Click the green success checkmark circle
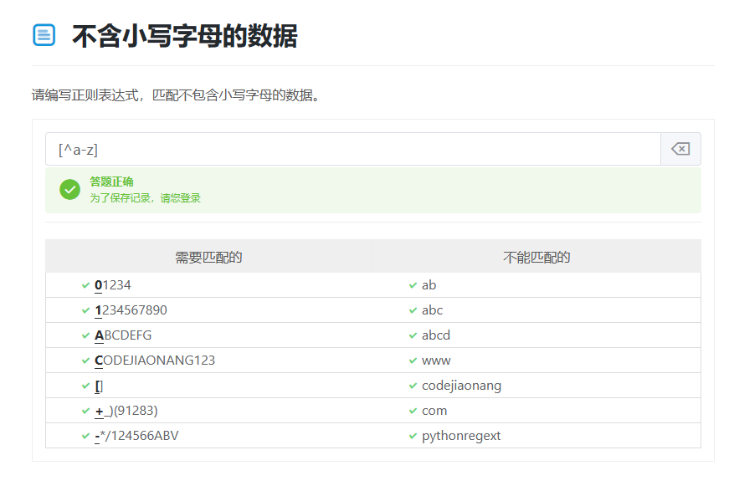729x486 pixels. pyautogui.click(x=69, y=190)
